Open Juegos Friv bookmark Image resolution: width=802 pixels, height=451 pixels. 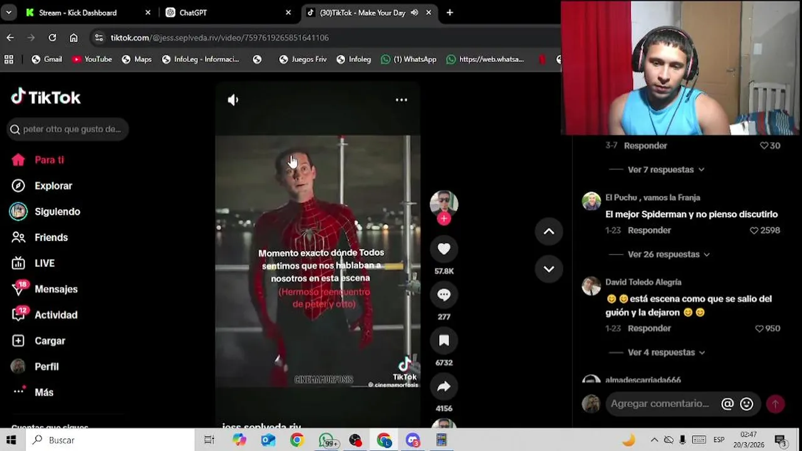pyautogui.click(x=303, y=59)
